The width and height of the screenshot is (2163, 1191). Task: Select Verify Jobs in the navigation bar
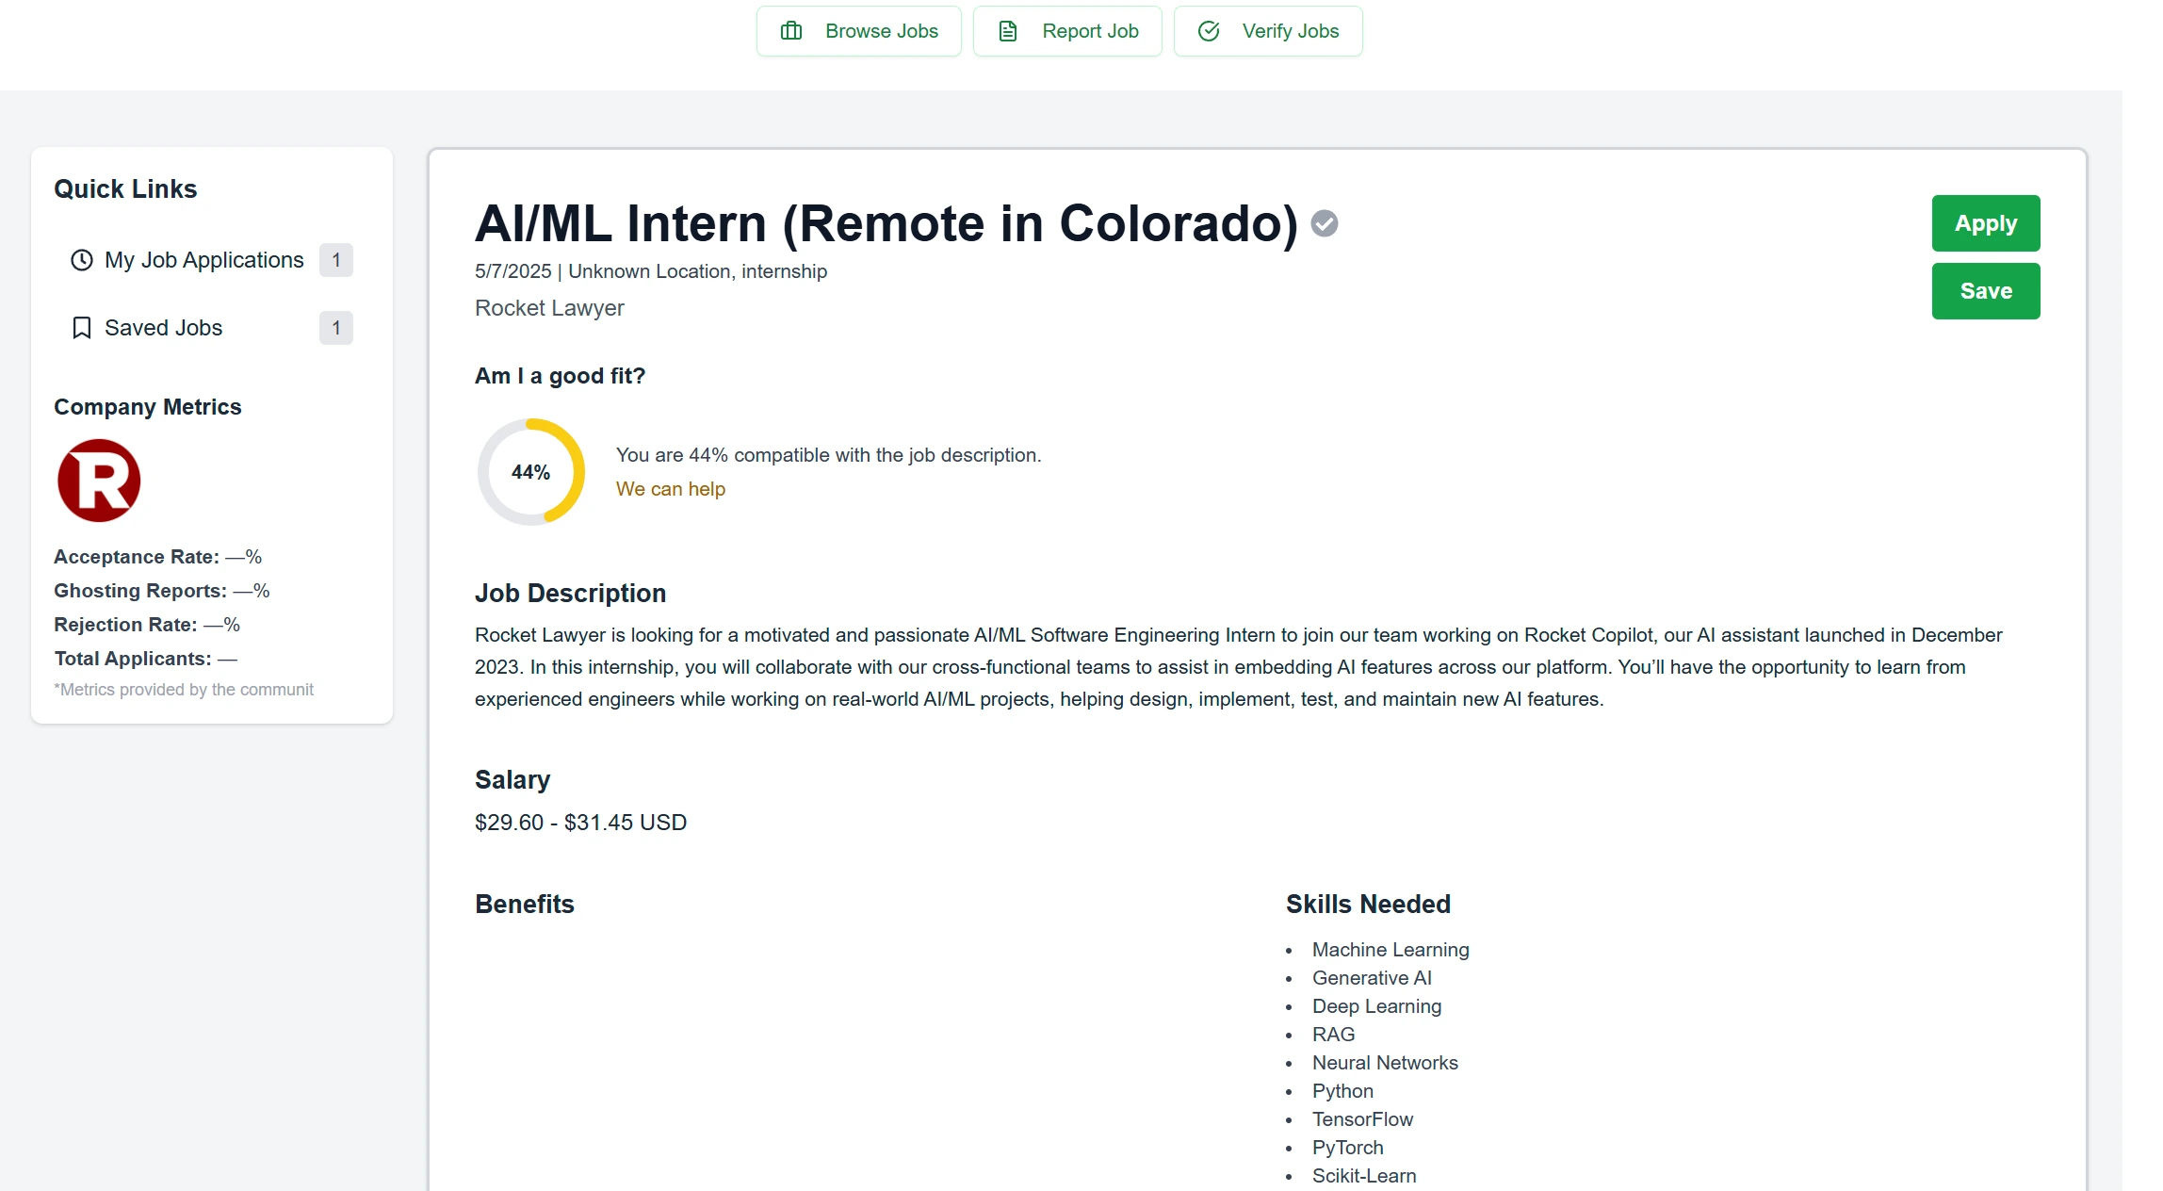click(x=1267, y=30)
